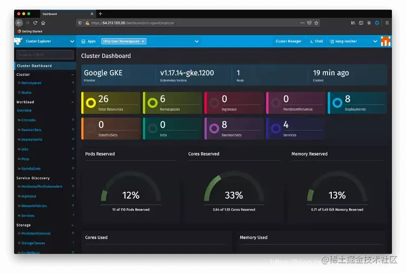Click the Rancher logo icon

point(18,41)
